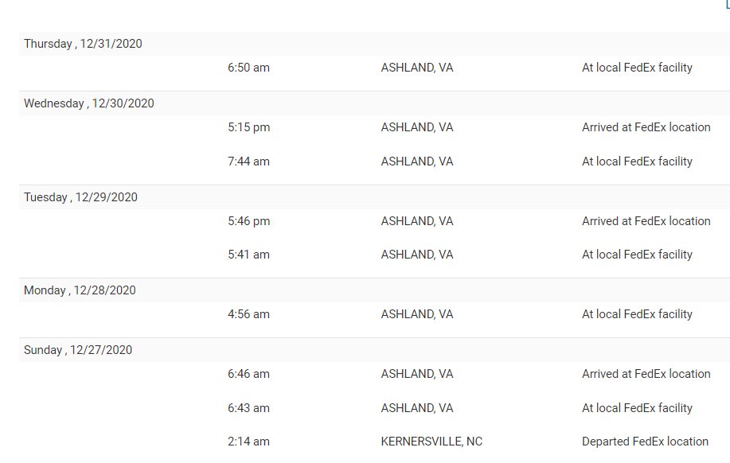
Task: Click the 5:15 pm time entry
Action: (x=248, y=127)
